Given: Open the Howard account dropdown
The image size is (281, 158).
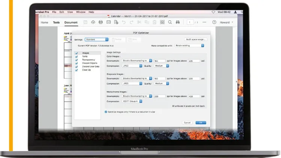Looking at the screenshot, I should click(x=227, y=22).
